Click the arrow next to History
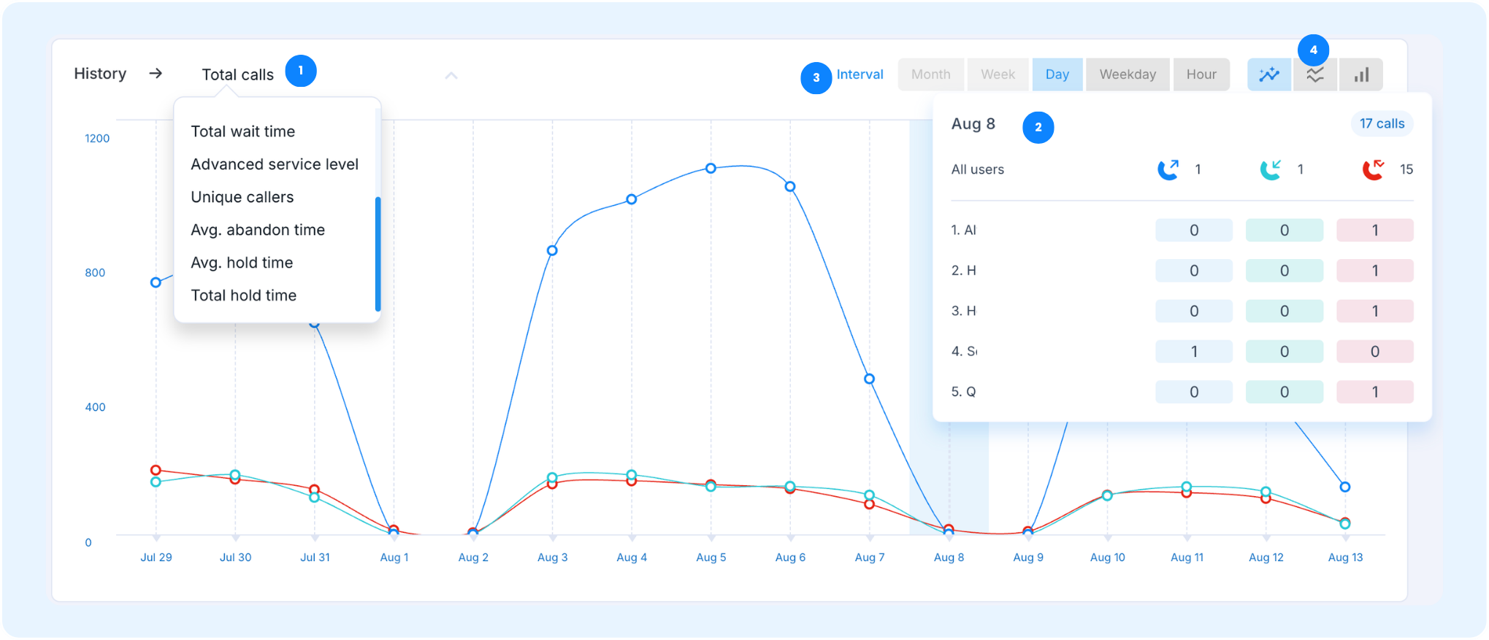 point(156,74)
